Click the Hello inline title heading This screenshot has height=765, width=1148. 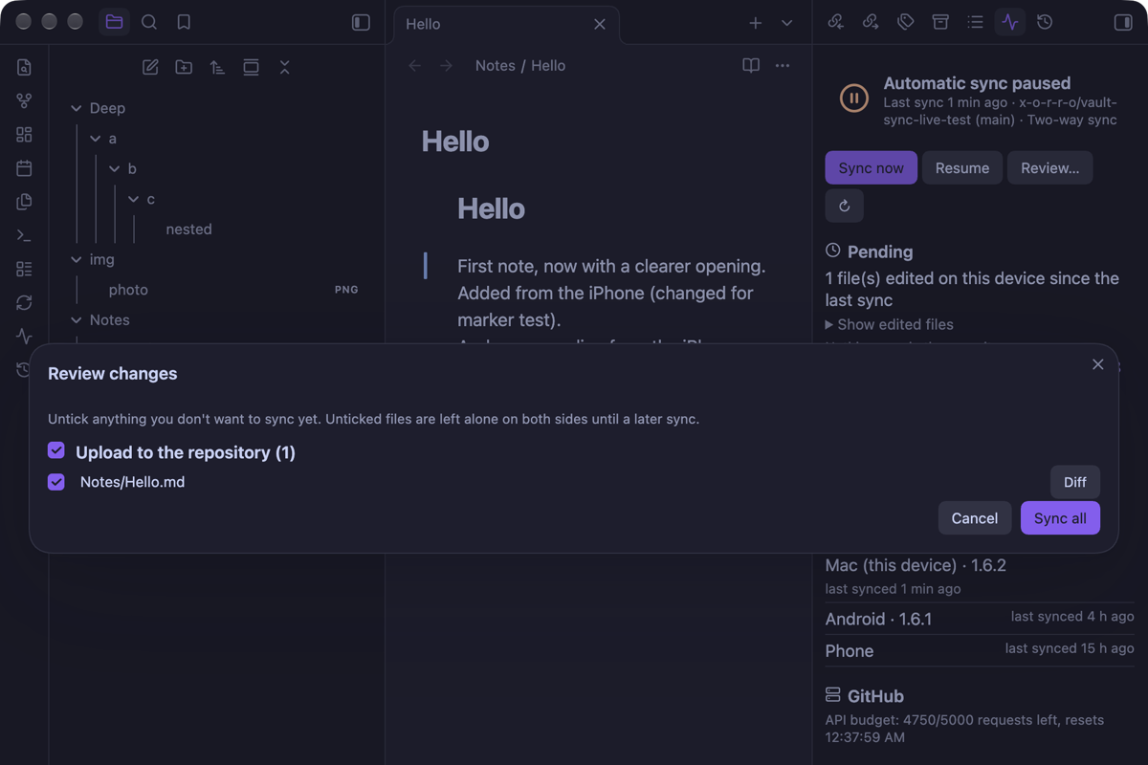coord(455,142)
